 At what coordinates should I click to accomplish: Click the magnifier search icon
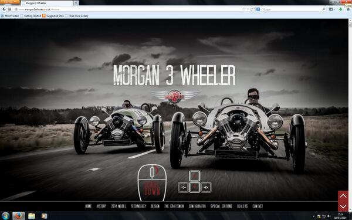coord(324,9)
